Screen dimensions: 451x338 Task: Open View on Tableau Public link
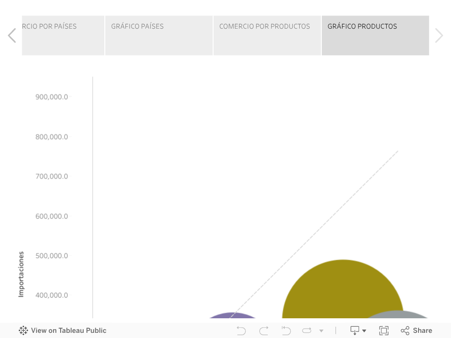tap(69, 330)
